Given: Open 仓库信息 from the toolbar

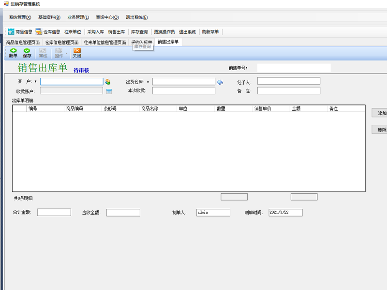Looking at the screenshot, I should tap(48, 32).
